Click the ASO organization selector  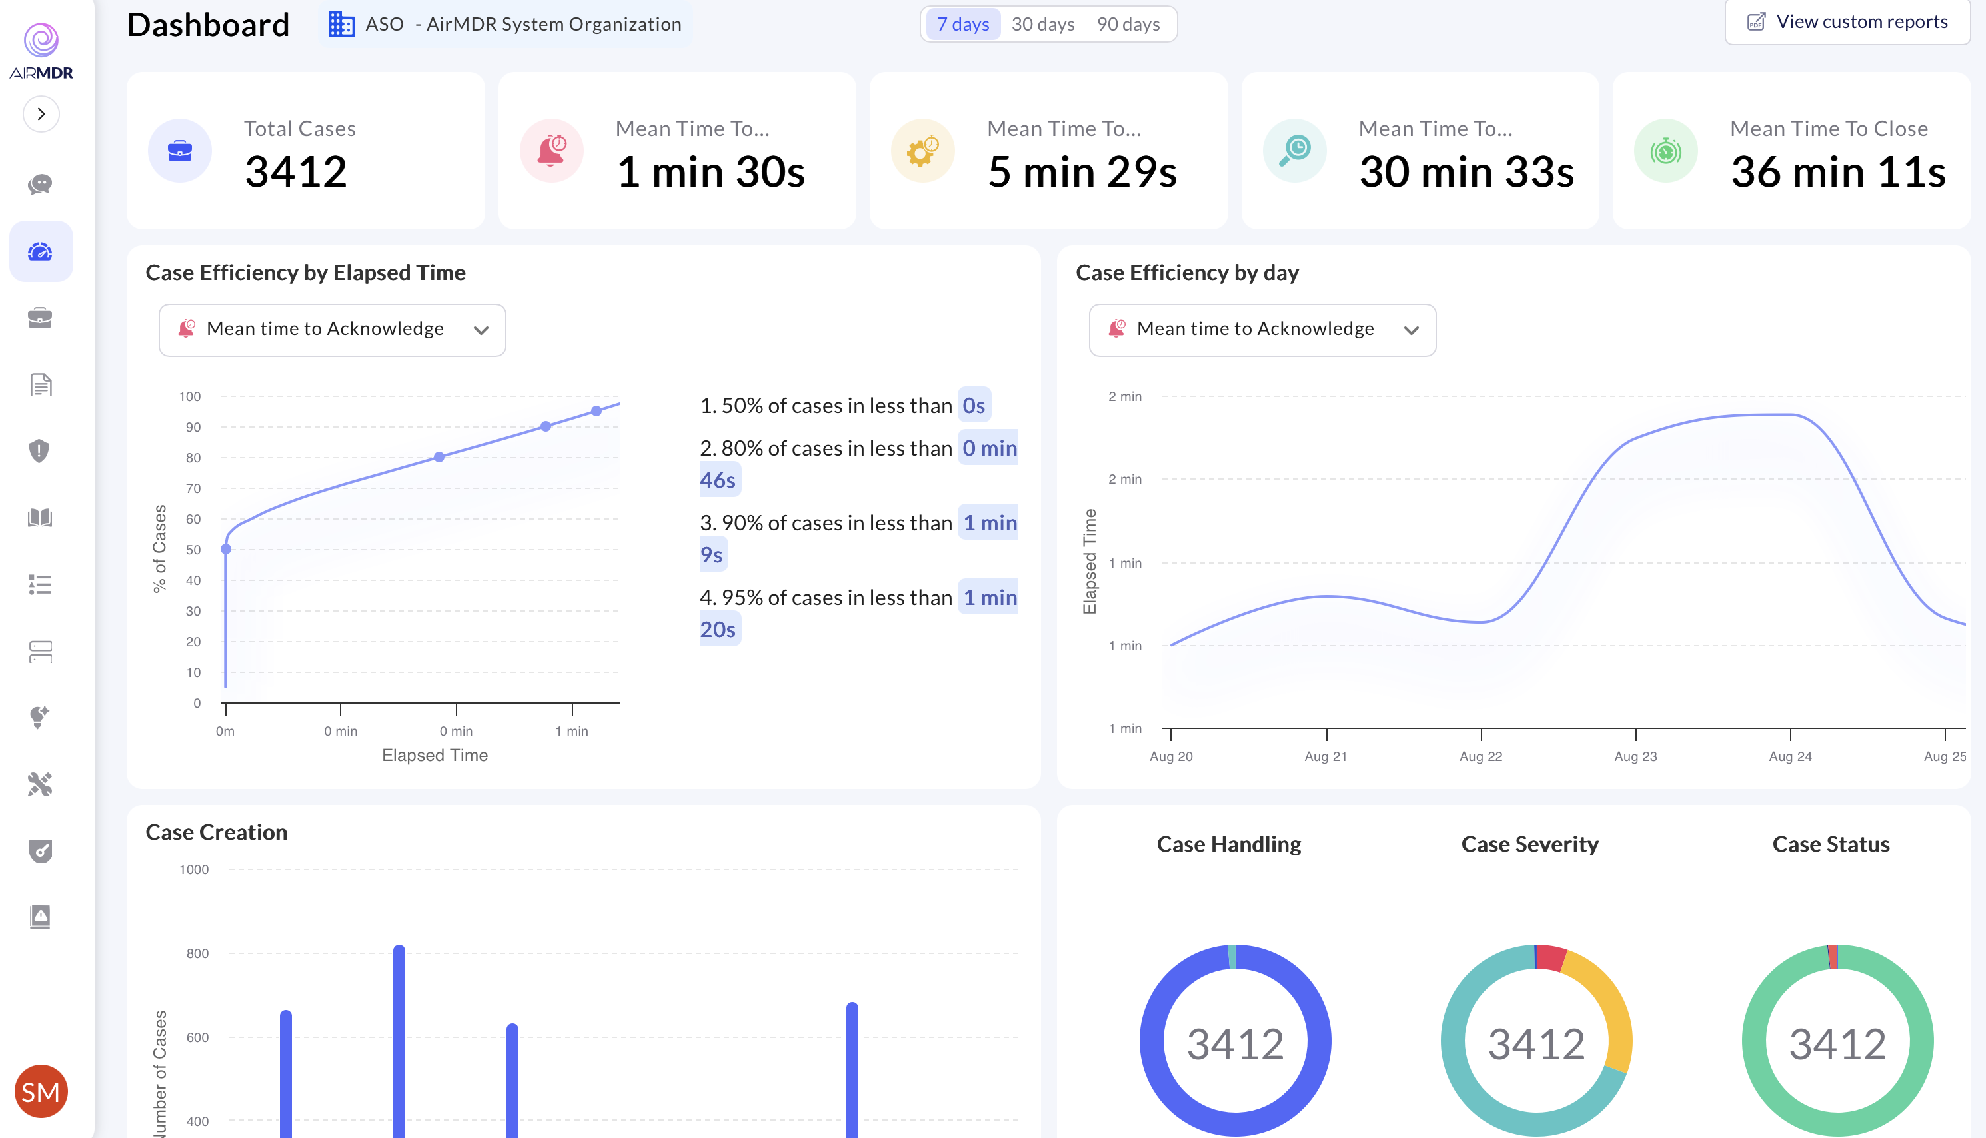coord(504,24)
